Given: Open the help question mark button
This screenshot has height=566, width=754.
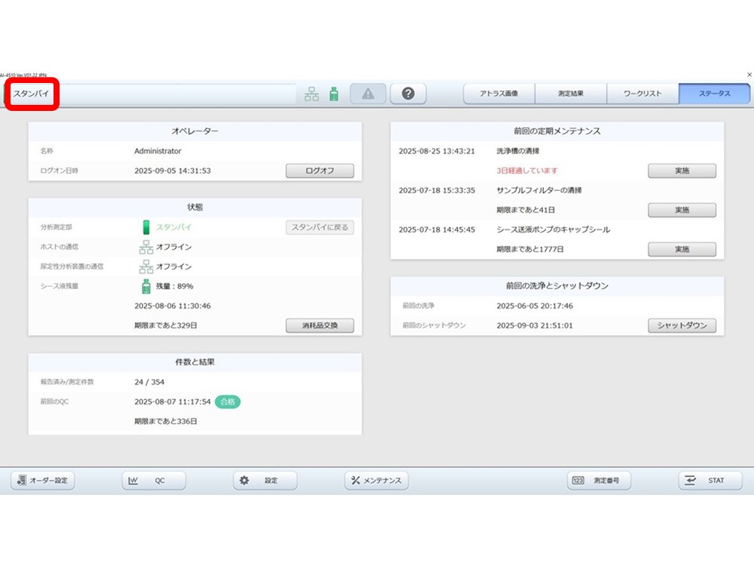Looking at the screenshot, I should (408, 94).
